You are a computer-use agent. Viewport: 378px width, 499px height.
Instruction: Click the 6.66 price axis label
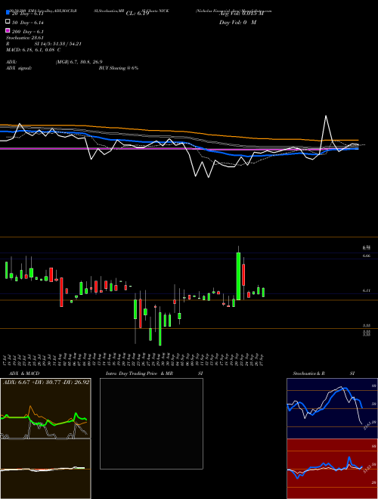pyautogui.click(x=366, y=256)
